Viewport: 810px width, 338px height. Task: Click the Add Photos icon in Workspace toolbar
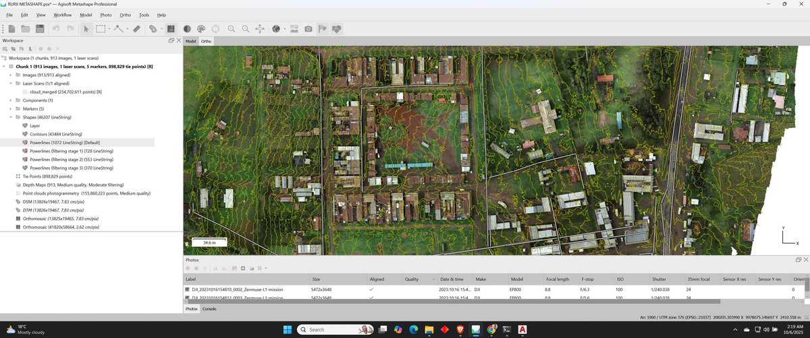pyautogui.click(x=13, y=49)
